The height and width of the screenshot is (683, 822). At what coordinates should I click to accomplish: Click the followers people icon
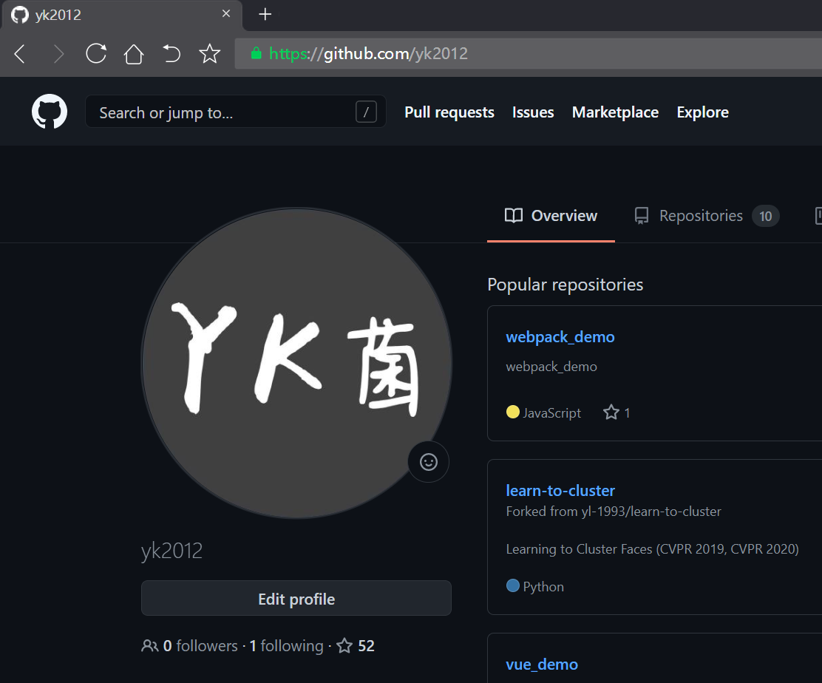[x=149, y=646]
